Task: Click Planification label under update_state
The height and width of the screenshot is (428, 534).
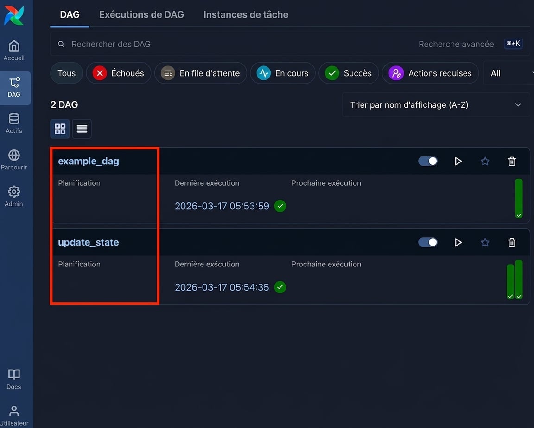Action: click(x=79, y=264)
